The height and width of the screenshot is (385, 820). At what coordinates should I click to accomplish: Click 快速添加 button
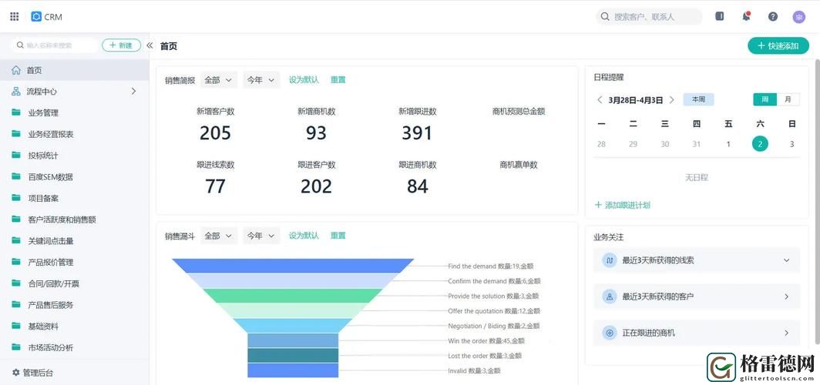tap(778, 46)
